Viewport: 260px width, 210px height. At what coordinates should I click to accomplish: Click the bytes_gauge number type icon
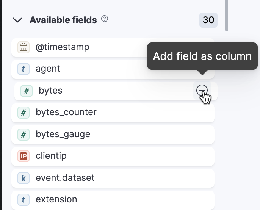(x=23, y=134)
